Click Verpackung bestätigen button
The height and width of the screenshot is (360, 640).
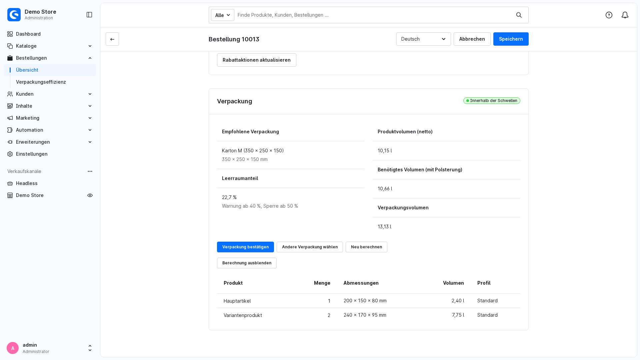point(245,247)
